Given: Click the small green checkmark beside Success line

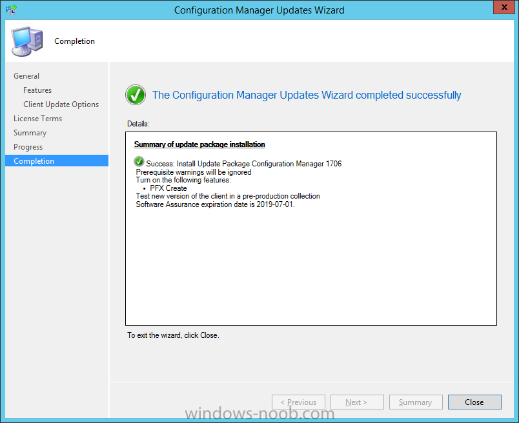Looking at the screenshot, I should [139, 162].
